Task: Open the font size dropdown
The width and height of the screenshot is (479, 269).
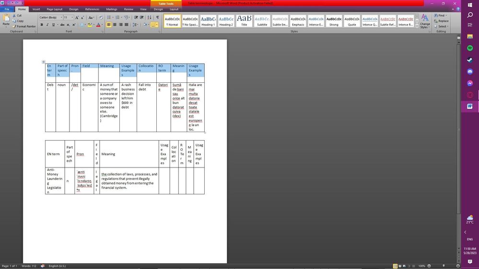Action: click(x=72, y=17)
